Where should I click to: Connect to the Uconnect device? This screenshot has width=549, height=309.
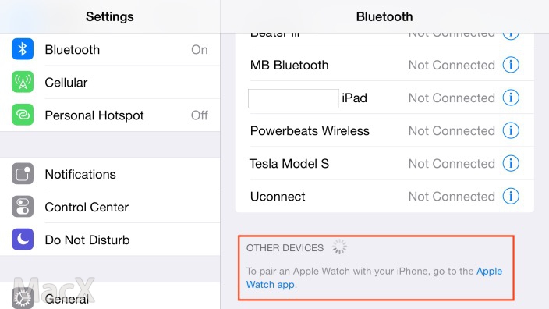tap(384, 197)
